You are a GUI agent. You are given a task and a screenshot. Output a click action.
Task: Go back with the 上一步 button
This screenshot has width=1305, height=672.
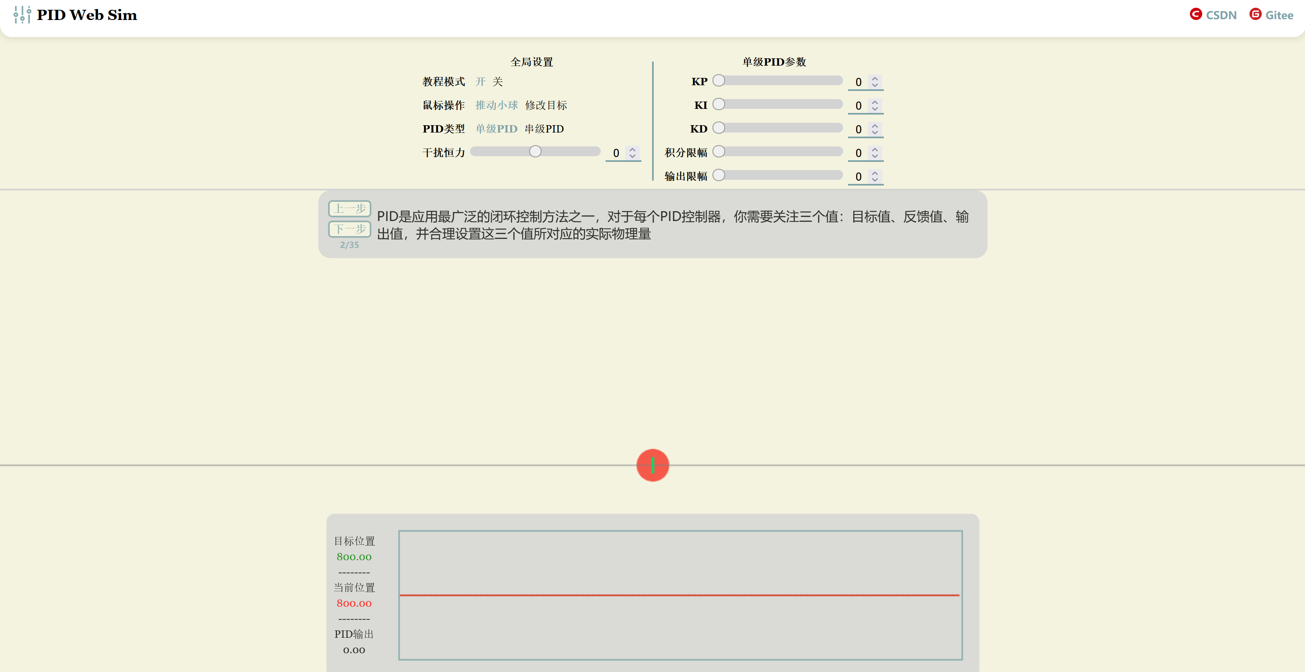coord(350,209)
